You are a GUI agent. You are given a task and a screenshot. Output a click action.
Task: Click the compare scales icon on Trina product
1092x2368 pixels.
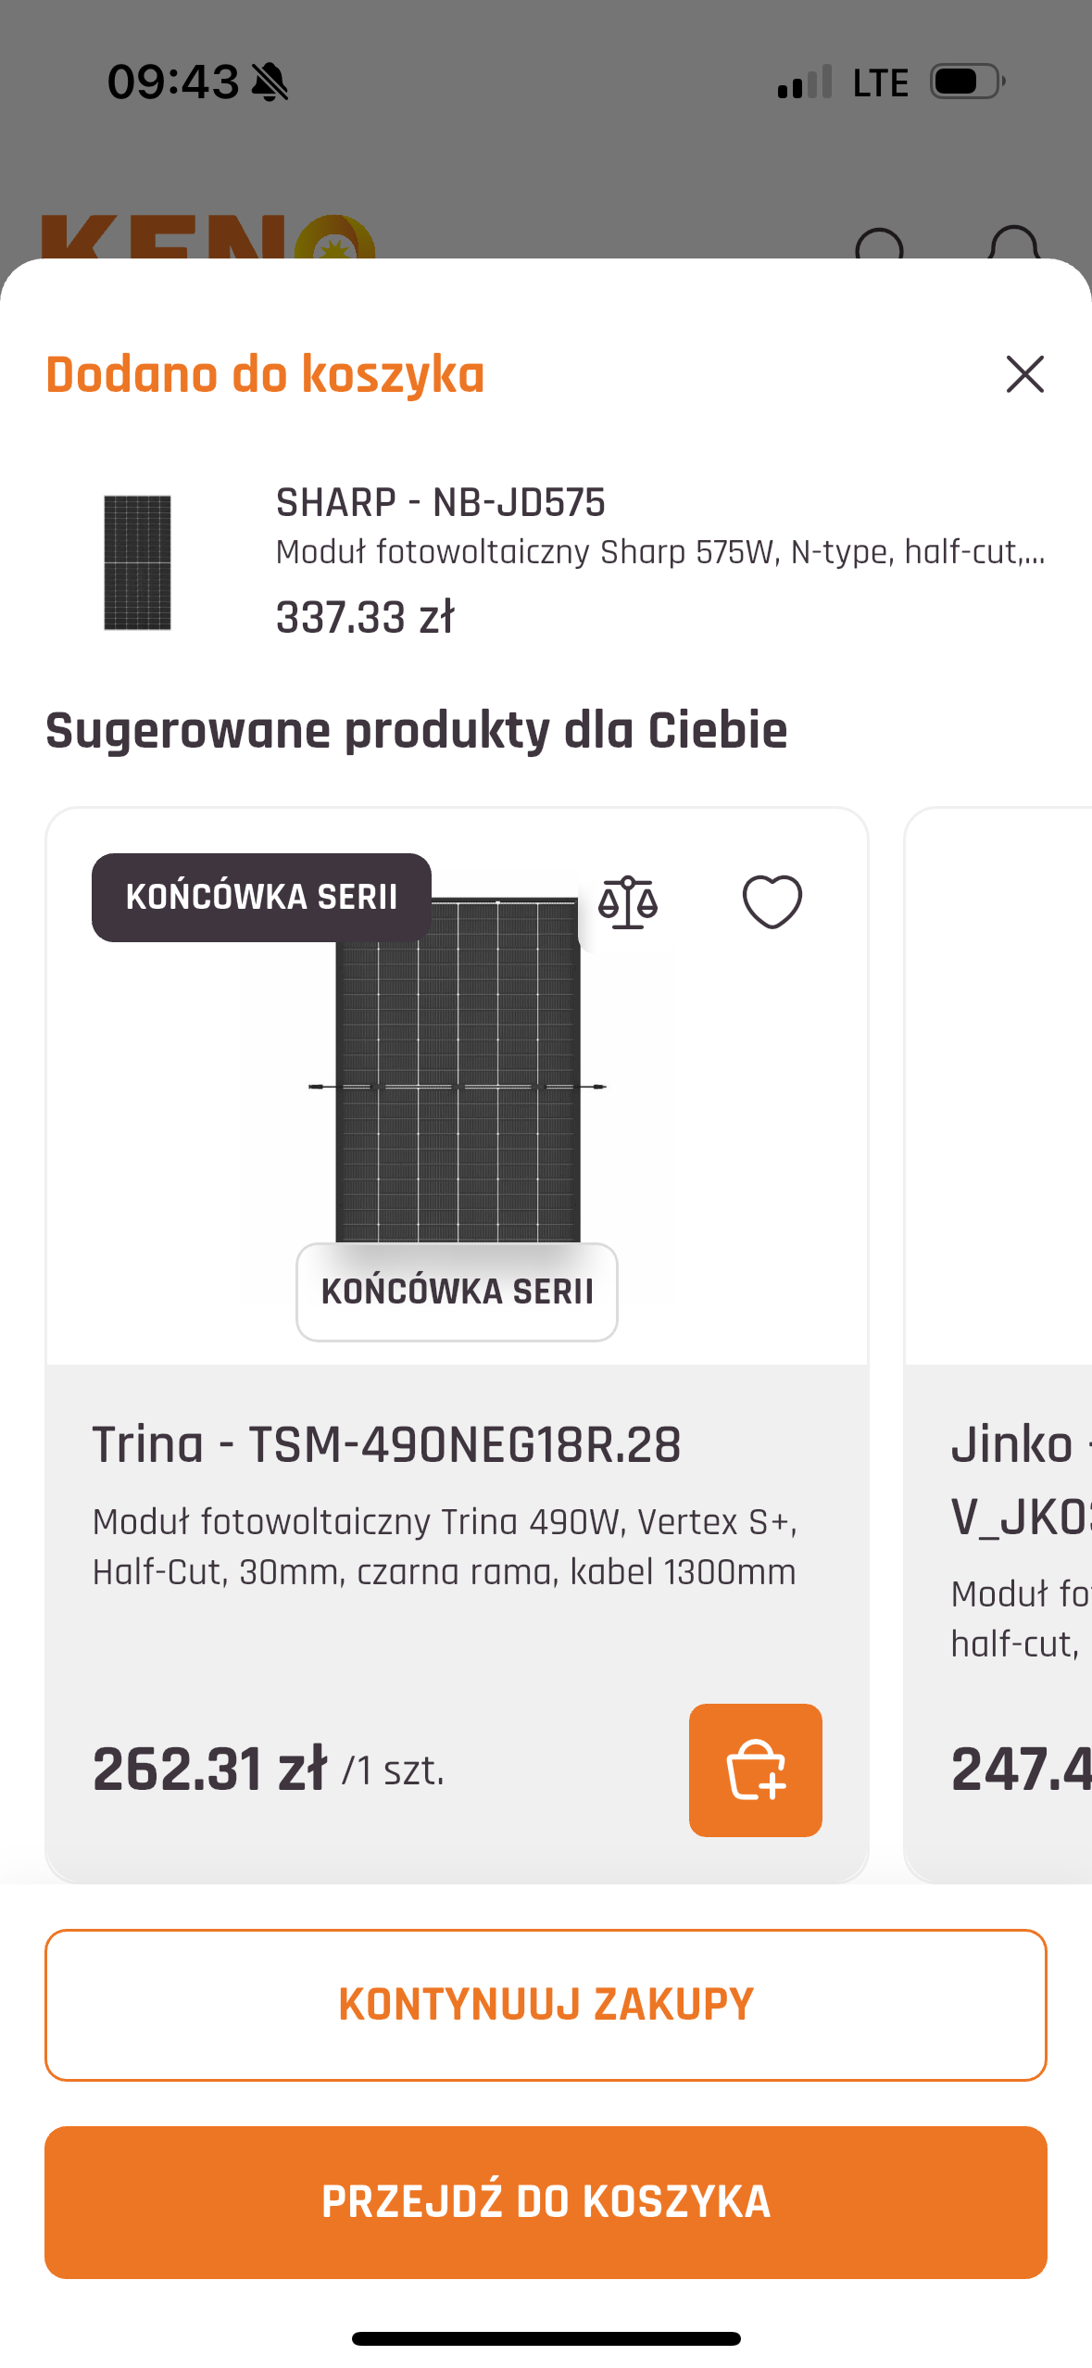[627, 902]
